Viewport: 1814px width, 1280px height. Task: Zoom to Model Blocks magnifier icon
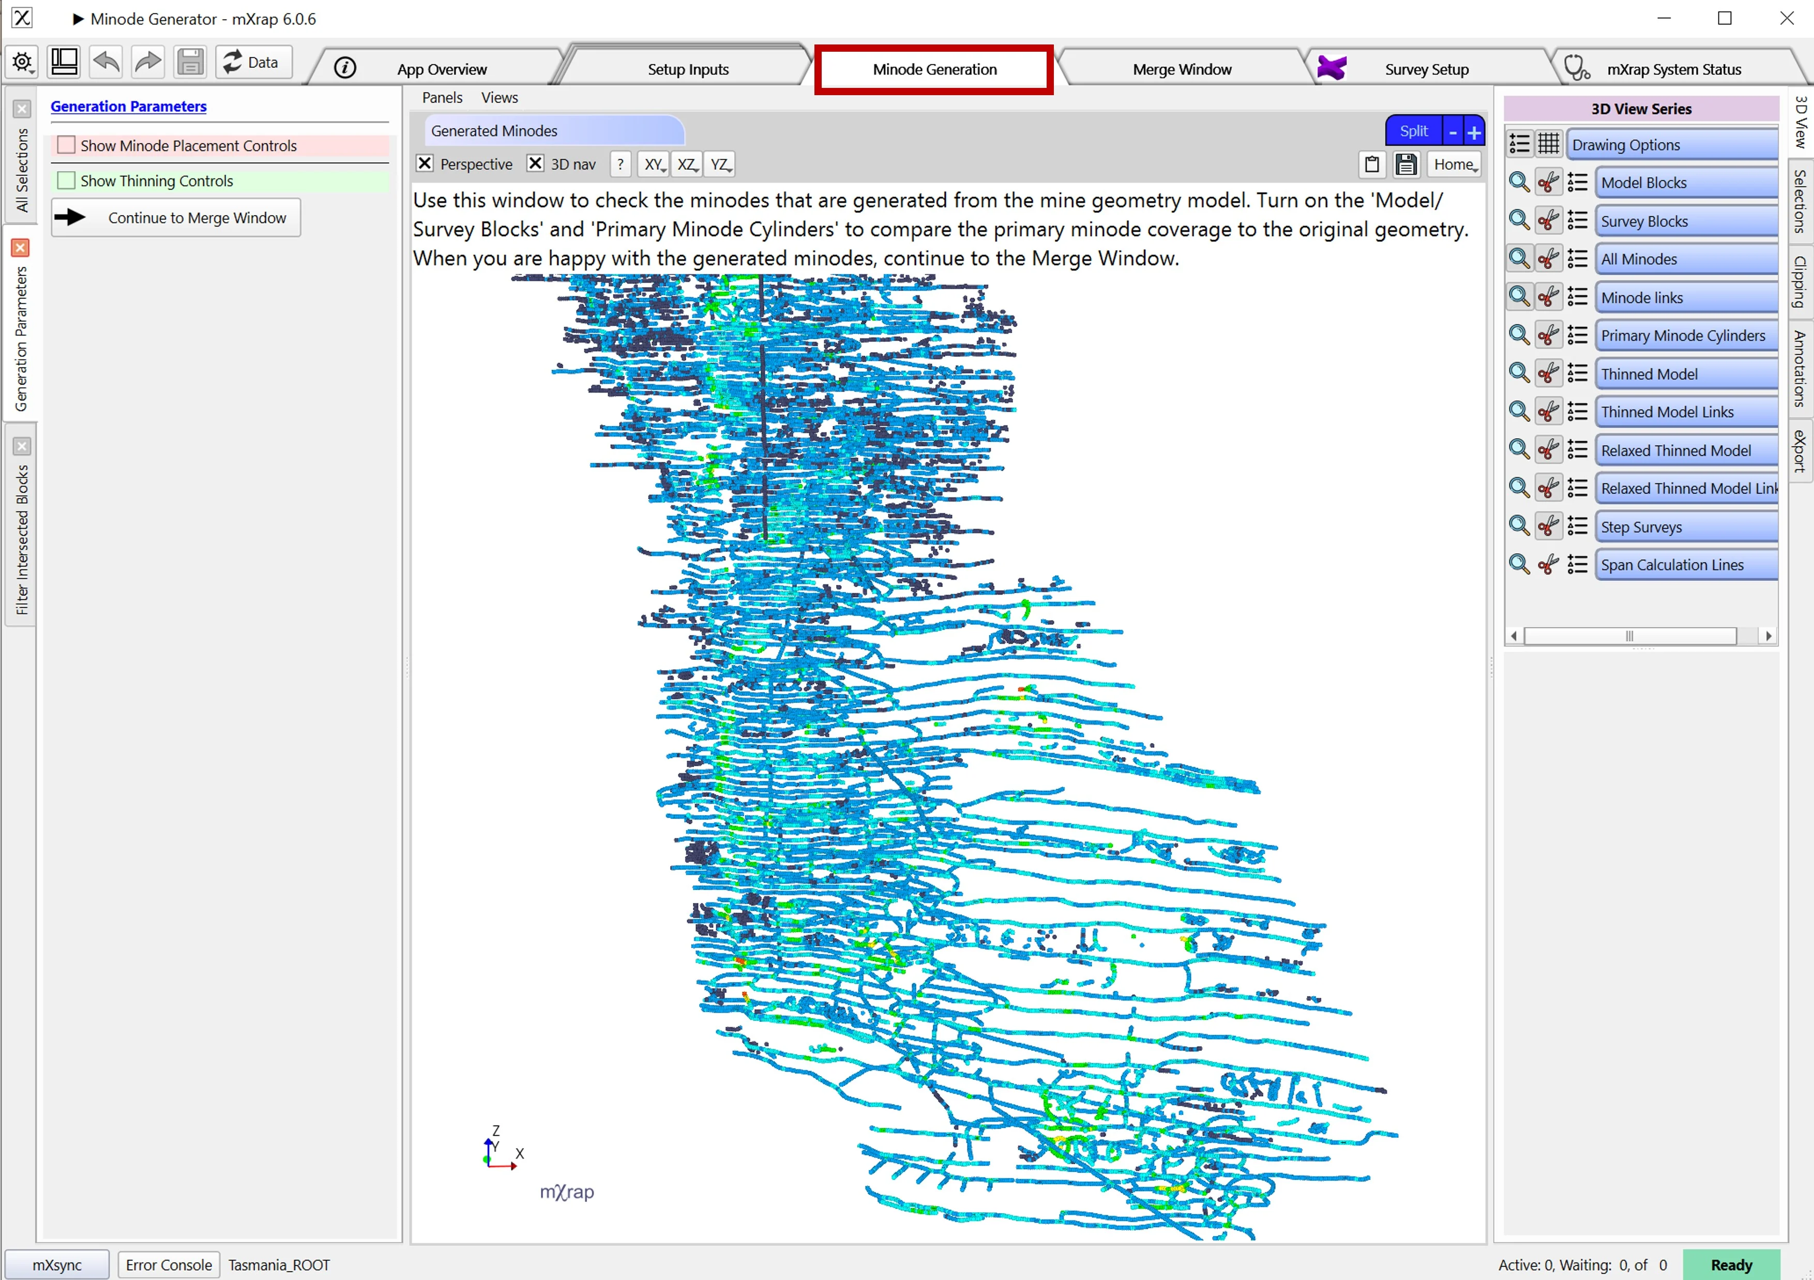[x=1519, y=183]
